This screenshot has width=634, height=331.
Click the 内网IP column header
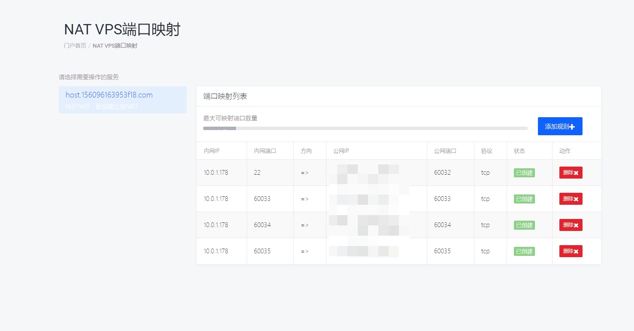coord(211,151)
